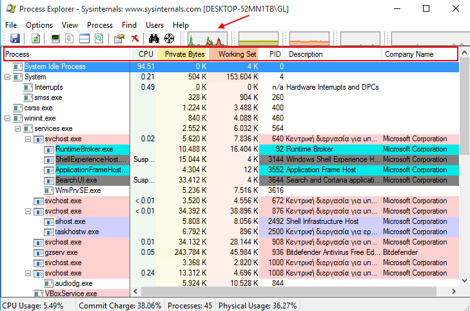The image size is (470, 311).
Task: Click the WmiPrvSE.exe process icon
Action: 48,190
